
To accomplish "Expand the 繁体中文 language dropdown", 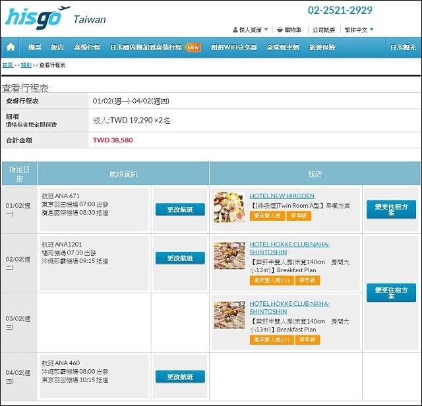I will pyautogui.click(x=359, y=30).
